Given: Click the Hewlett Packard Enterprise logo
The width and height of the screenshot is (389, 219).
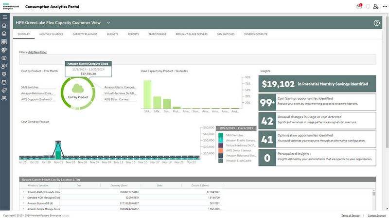Looking at the screenshot, I should (x=11, y=7).
